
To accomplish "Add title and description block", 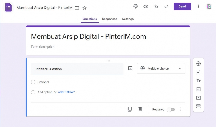I will [198, 80].
